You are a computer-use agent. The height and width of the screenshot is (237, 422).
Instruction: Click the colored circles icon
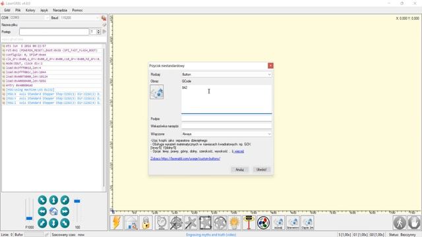(x=263, y=223)
